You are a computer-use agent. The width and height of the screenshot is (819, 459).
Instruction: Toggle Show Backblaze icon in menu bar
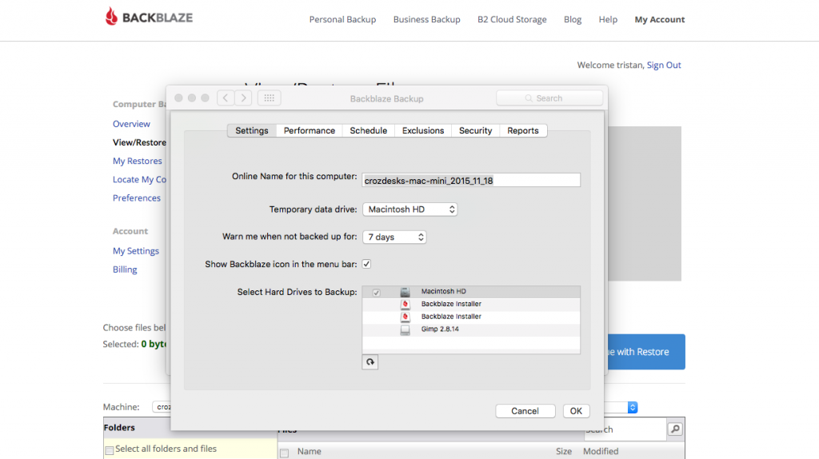click(366, 264)
